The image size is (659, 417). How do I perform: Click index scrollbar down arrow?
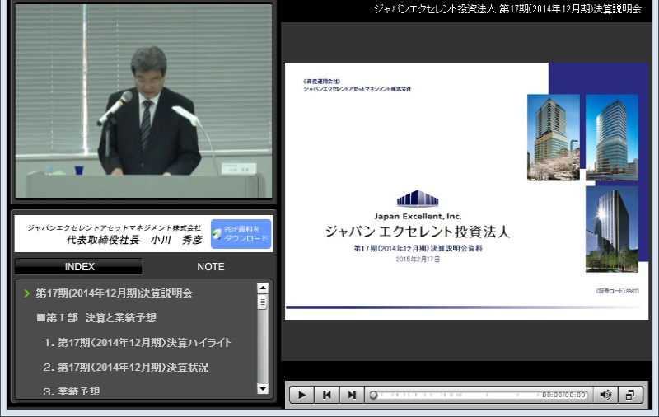coord(263,389)
